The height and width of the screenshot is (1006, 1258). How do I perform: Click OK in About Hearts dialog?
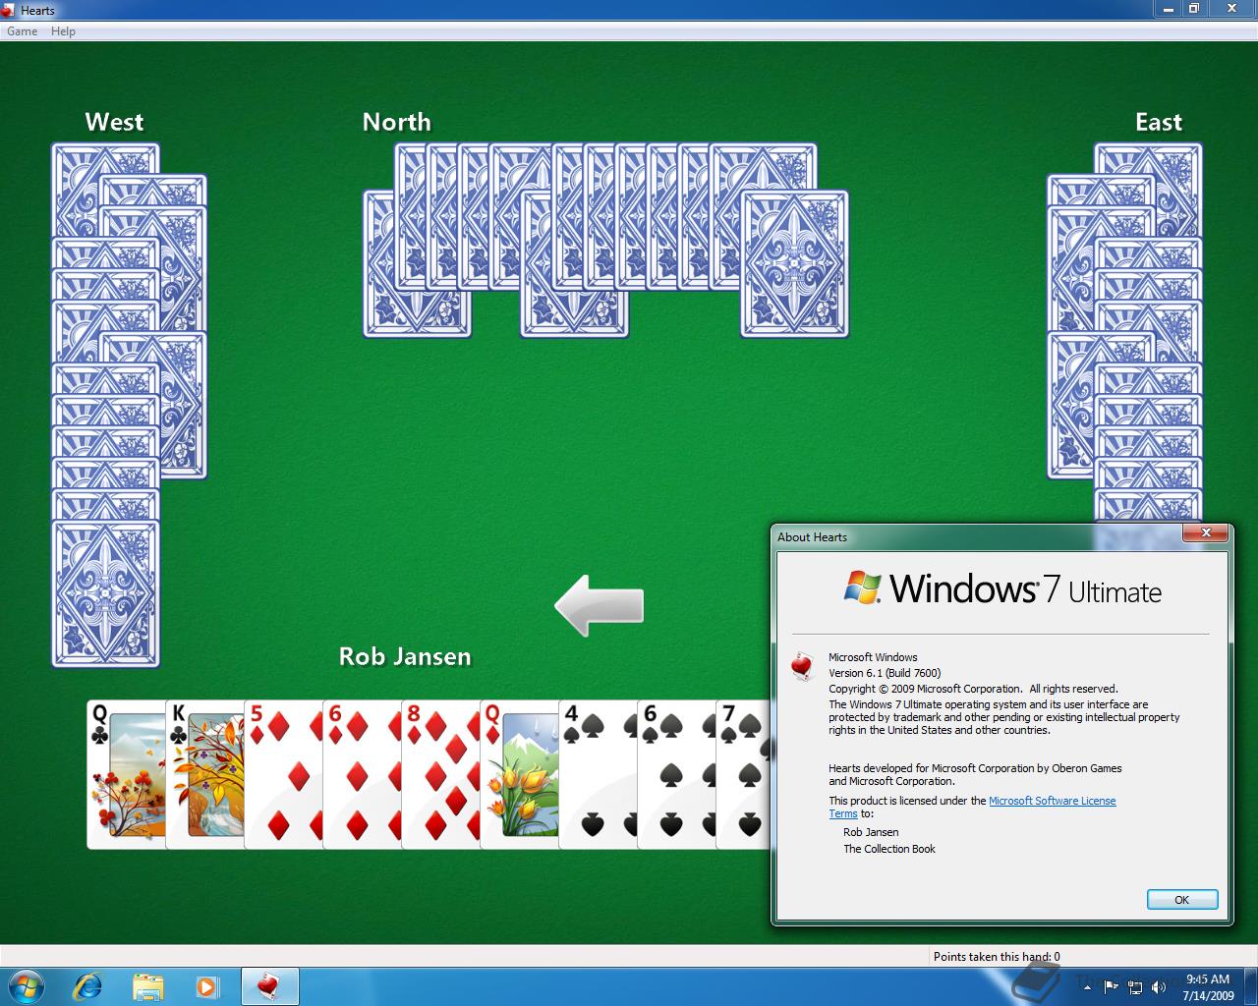click(x=1182, y=899)
